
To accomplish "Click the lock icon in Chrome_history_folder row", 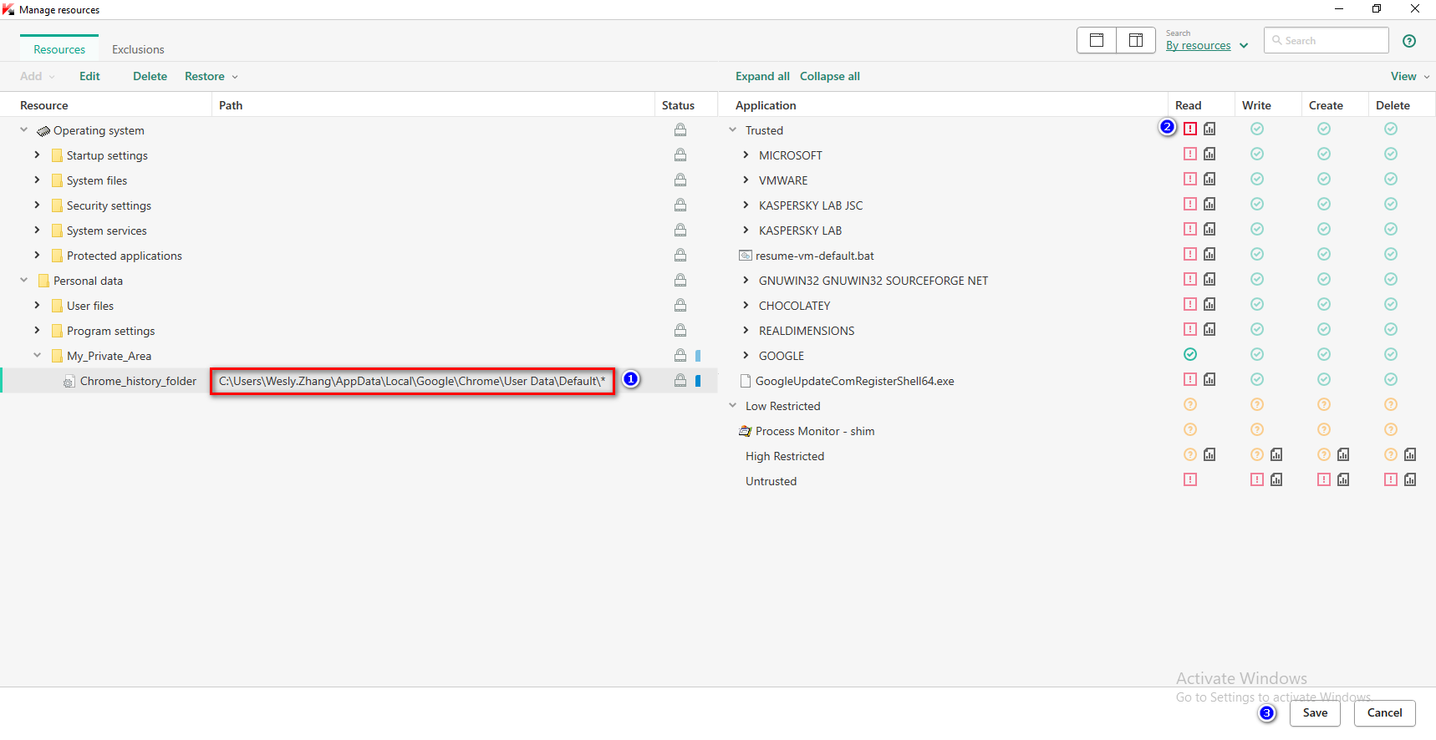I will tap(680, 380).
